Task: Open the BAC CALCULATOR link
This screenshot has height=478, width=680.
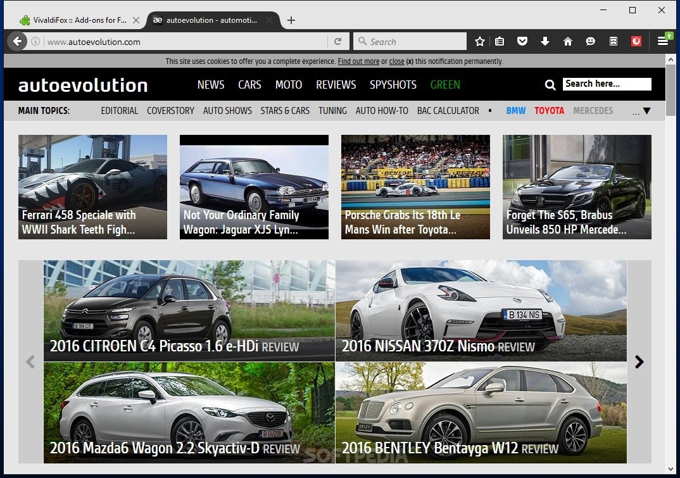Action: coord(448,111)
